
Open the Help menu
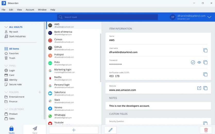click(x=53, y=10)
